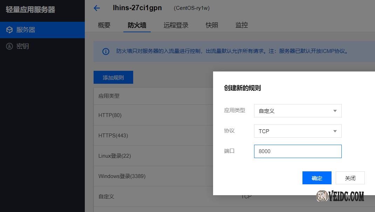This screenshot has height=212, width=375.
Task: Go to the 快照 tab
Action: (x=212, y=25)
